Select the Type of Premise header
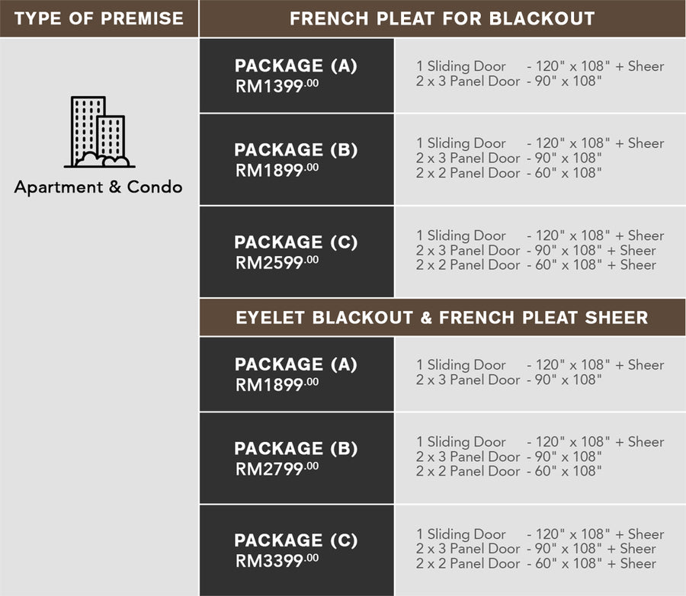 99,18
